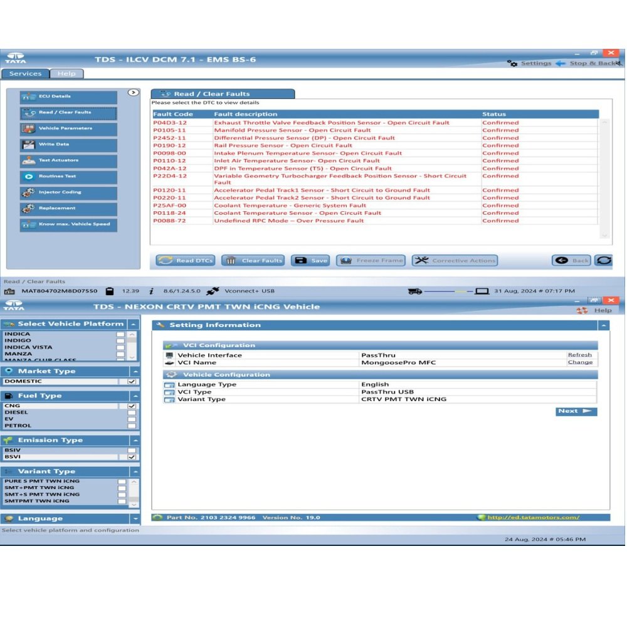Tick the INDICA VISTA platform checkbox
Screen dimensions: 627x628
coord(120,348)
